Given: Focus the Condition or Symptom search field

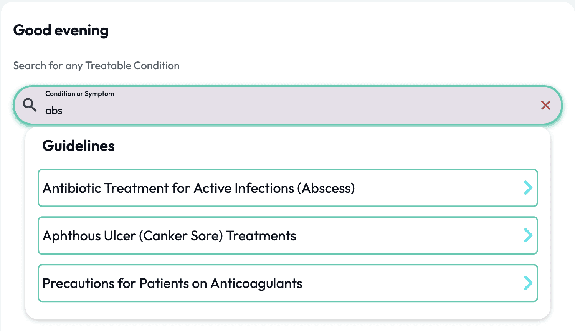Looking at the screenshot, I should click(288, 105).
